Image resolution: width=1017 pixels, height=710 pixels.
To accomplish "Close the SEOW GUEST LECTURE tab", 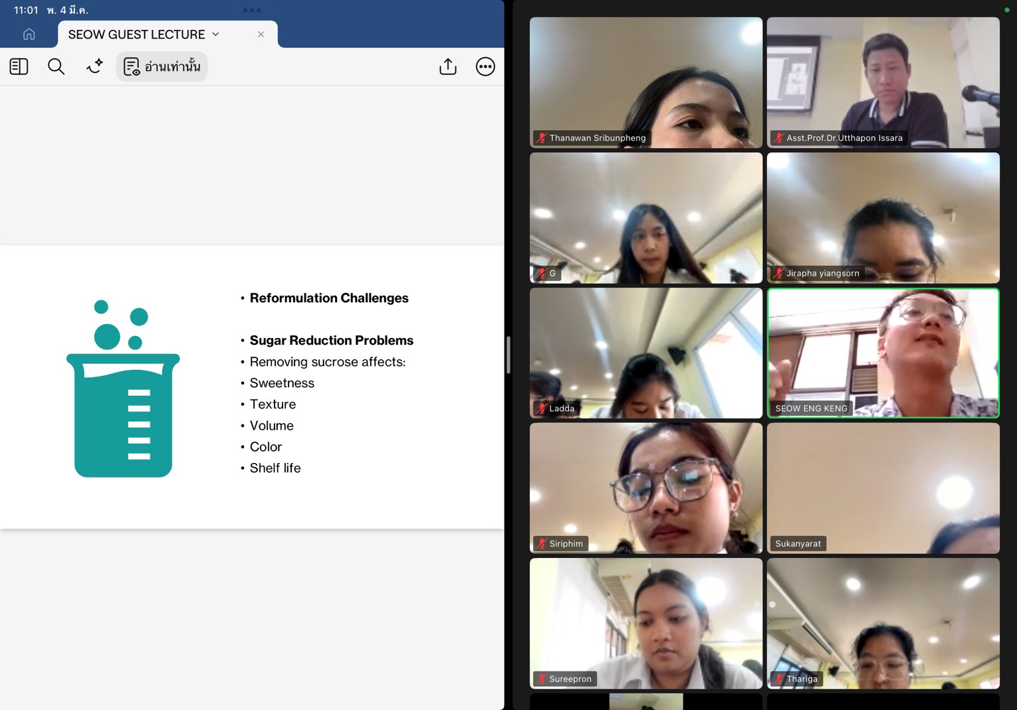I will pyautogui.click(x=261, y=34).
